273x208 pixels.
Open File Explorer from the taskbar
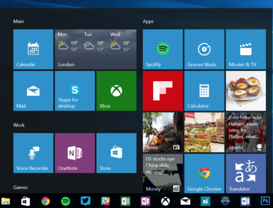(x=6, y=201)
